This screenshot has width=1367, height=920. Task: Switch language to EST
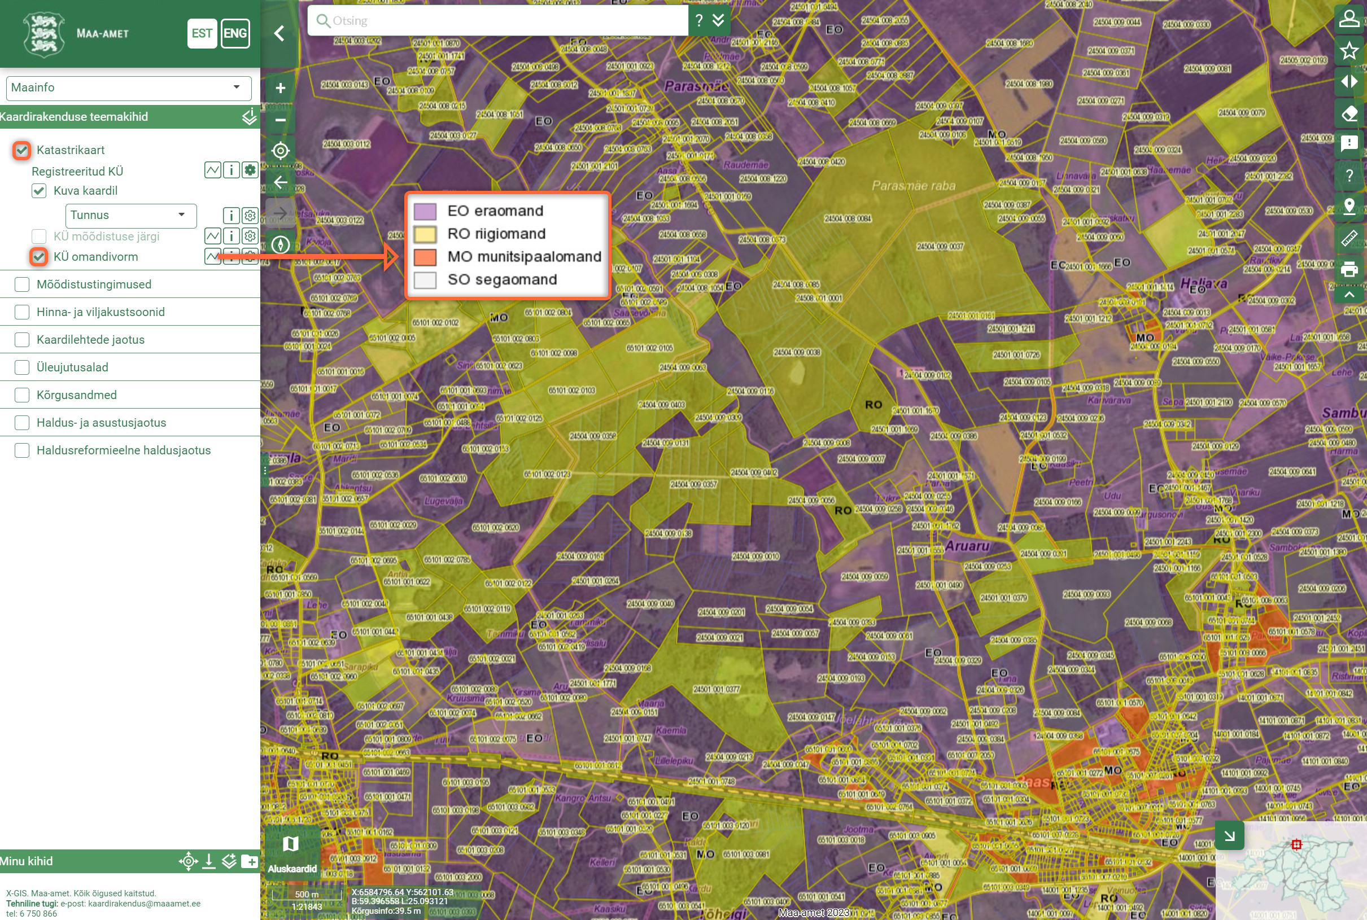pos(202,33)
